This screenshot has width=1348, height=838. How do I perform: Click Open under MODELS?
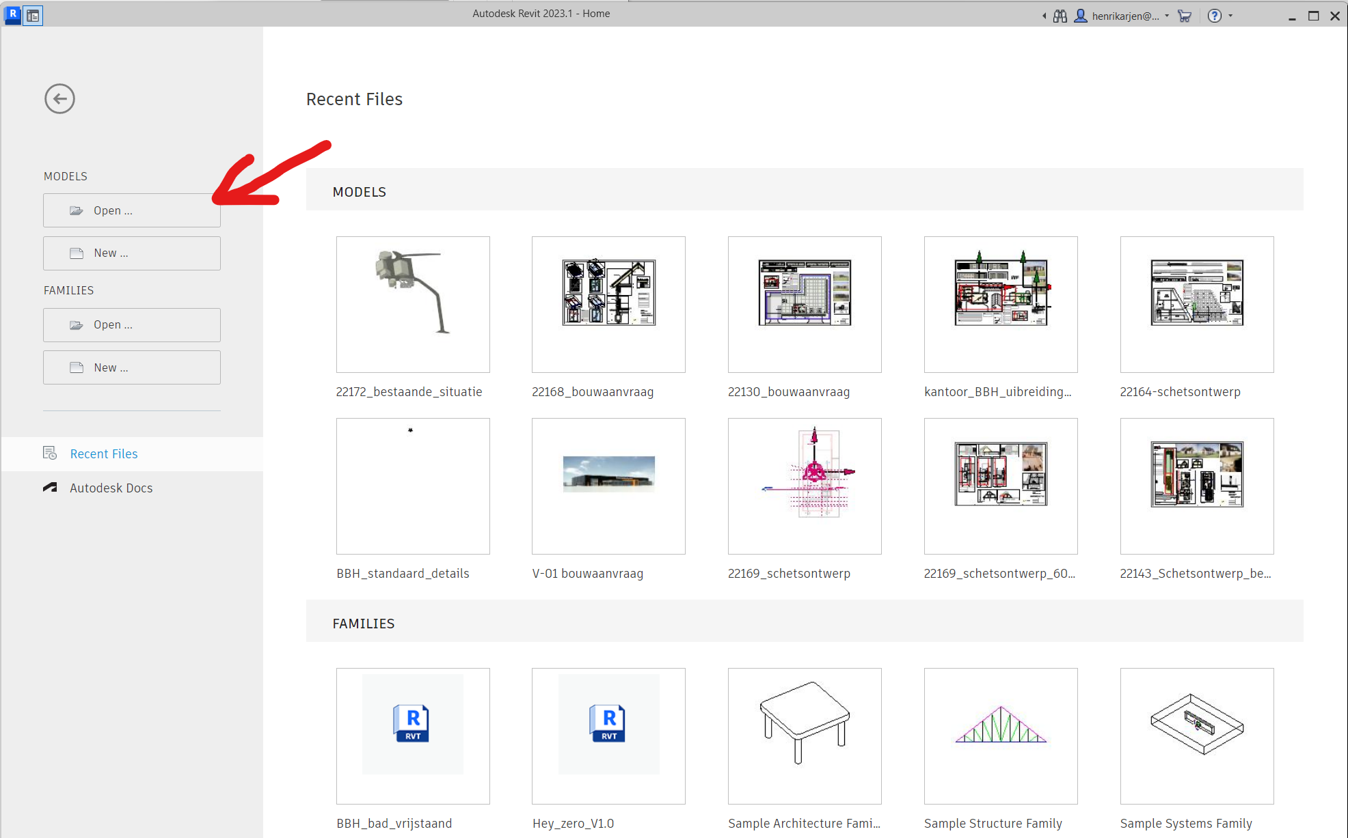(x=131, y=210)
